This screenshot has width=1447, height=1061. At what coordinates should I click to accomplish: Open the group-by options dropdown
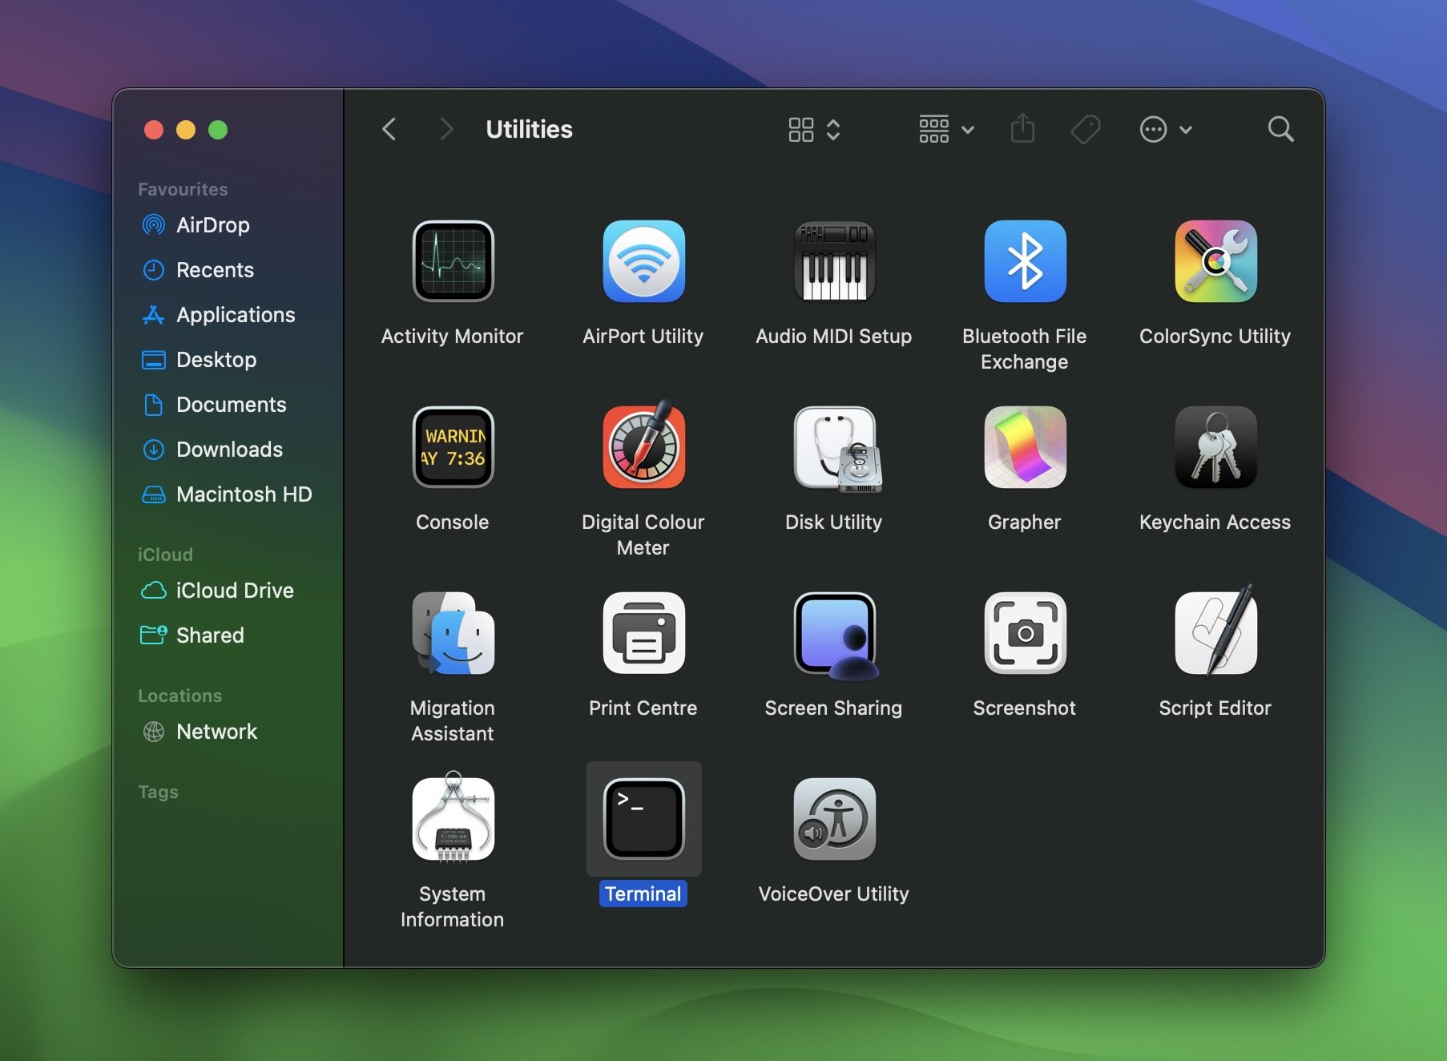point(946,129)
